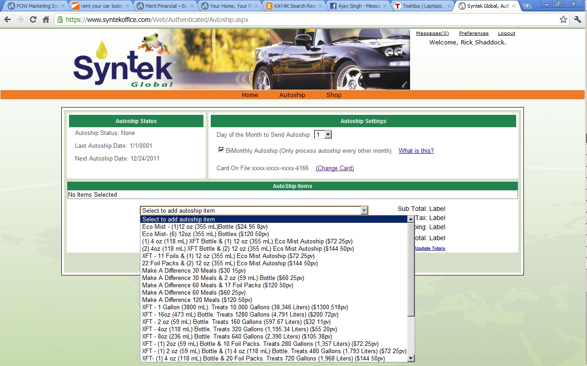
Task: Select (1) 4 oz XFT Bottle & (1) Eco Mist
Action: pyautogui.click(x=273, y=241)
